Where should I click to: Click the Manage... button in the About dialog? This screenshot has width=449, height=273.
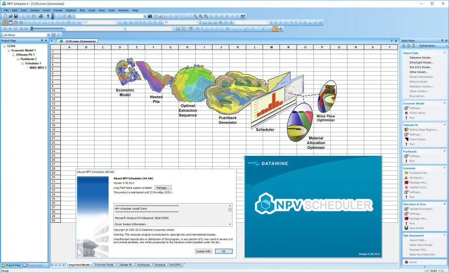point(163,188)
